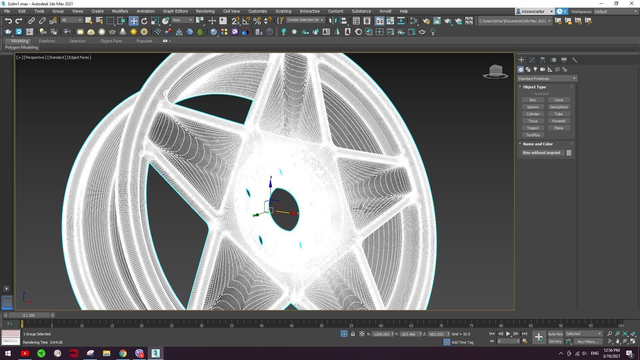Open the Modifiers menu
Image resolution: width=640 pixels, height=360 pixels.
[120, 11]
